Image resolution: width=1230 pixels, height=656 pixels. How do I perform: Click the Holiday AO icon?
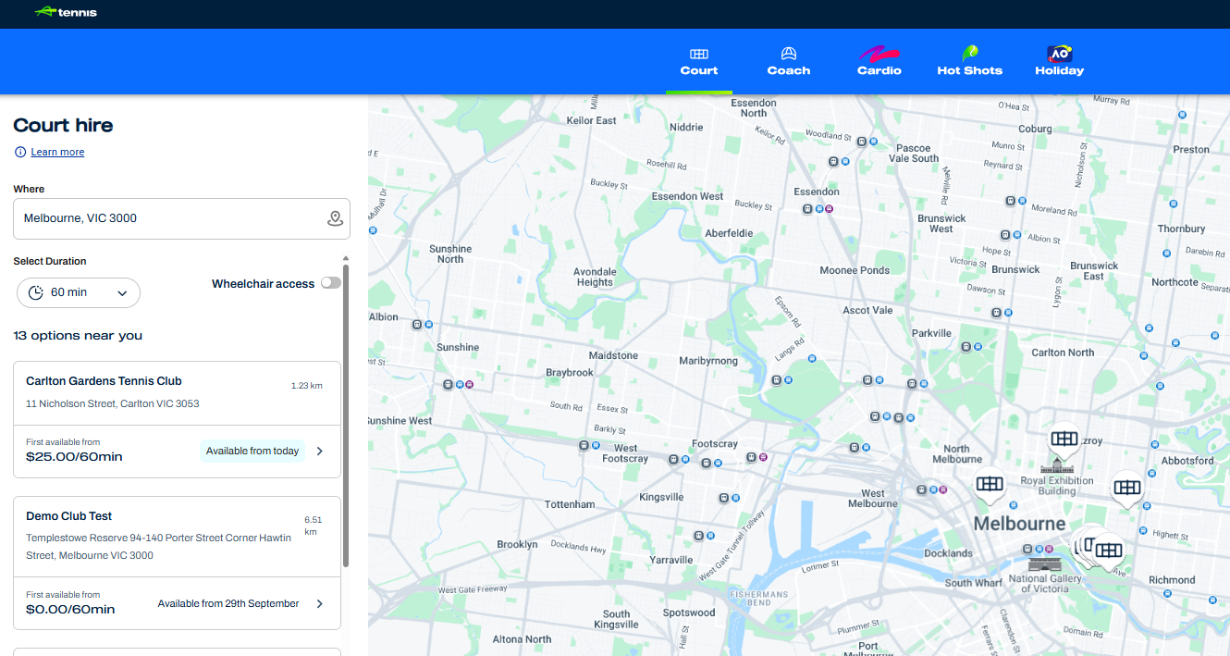point(1059,54)
